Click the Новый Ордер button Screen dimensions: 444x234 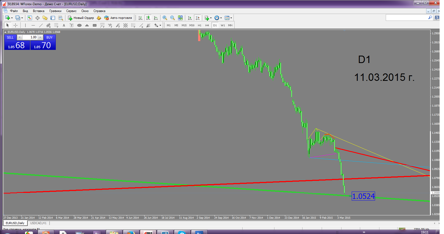tap(81, 18)
